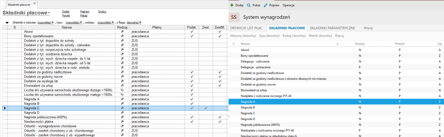Open the status (wszystkie) filter dropdown

[46, 22]
